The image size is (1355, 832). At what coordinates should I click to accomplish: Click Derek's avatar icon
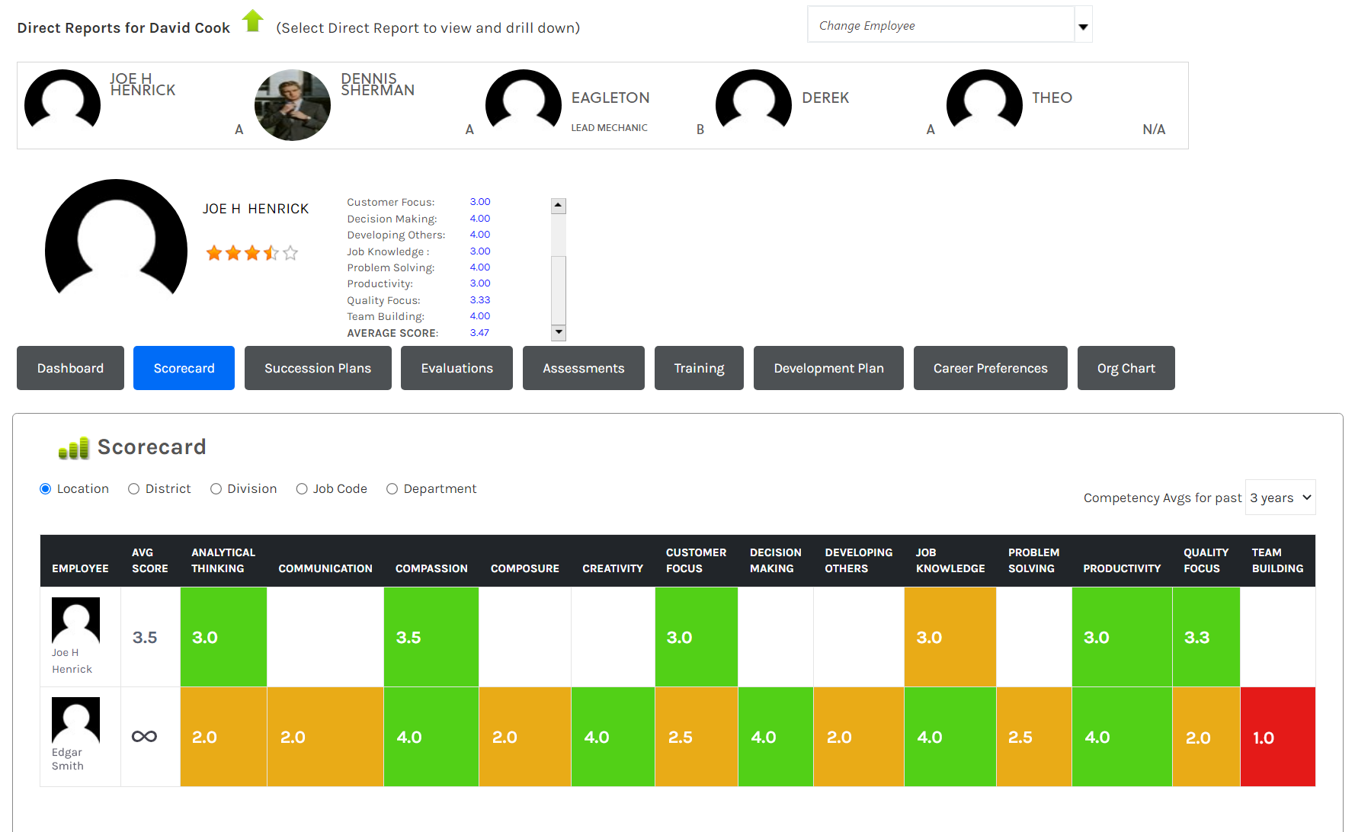click(x=754, y=101)
